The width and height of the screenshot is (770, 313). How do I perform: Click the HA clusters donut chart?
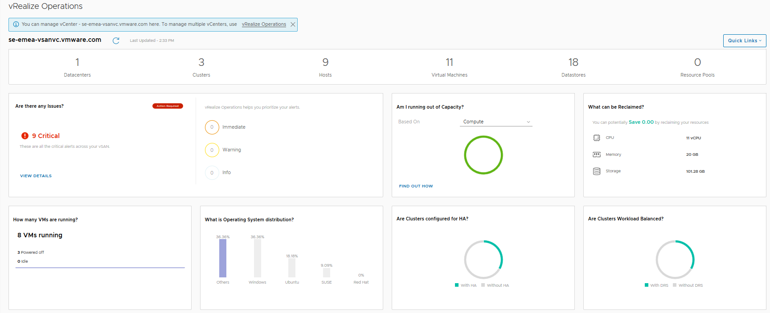[483, 260]
